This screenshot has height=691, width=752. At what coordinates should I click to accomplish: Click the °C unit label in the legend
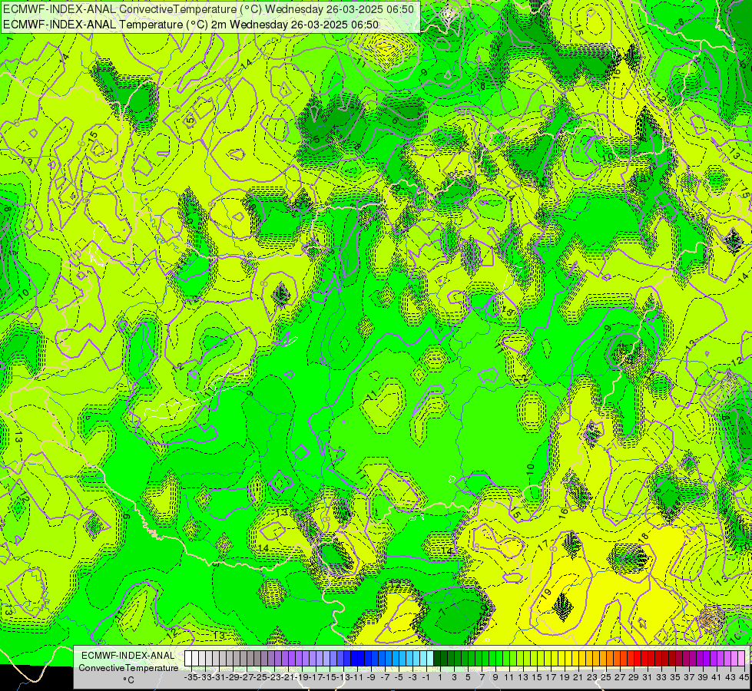tap(128, 680)
